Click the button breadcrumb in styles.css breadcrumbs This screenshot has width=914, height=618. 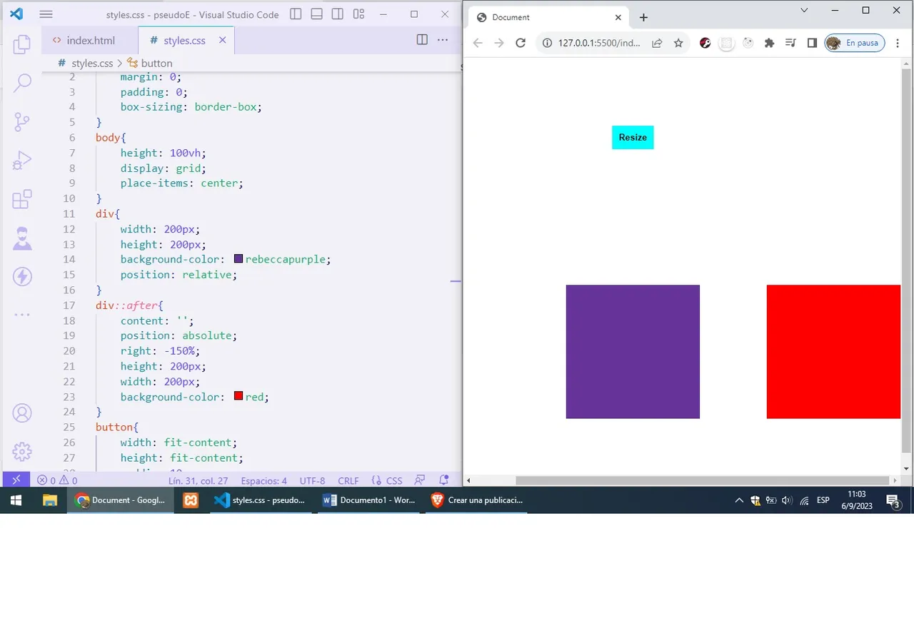coord(157,63)
